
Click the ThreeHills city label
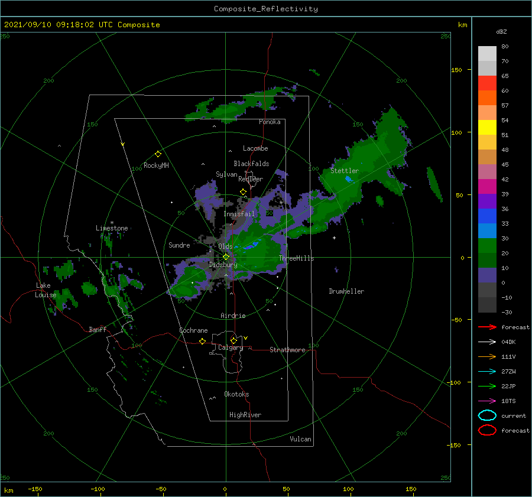[296, 258]
